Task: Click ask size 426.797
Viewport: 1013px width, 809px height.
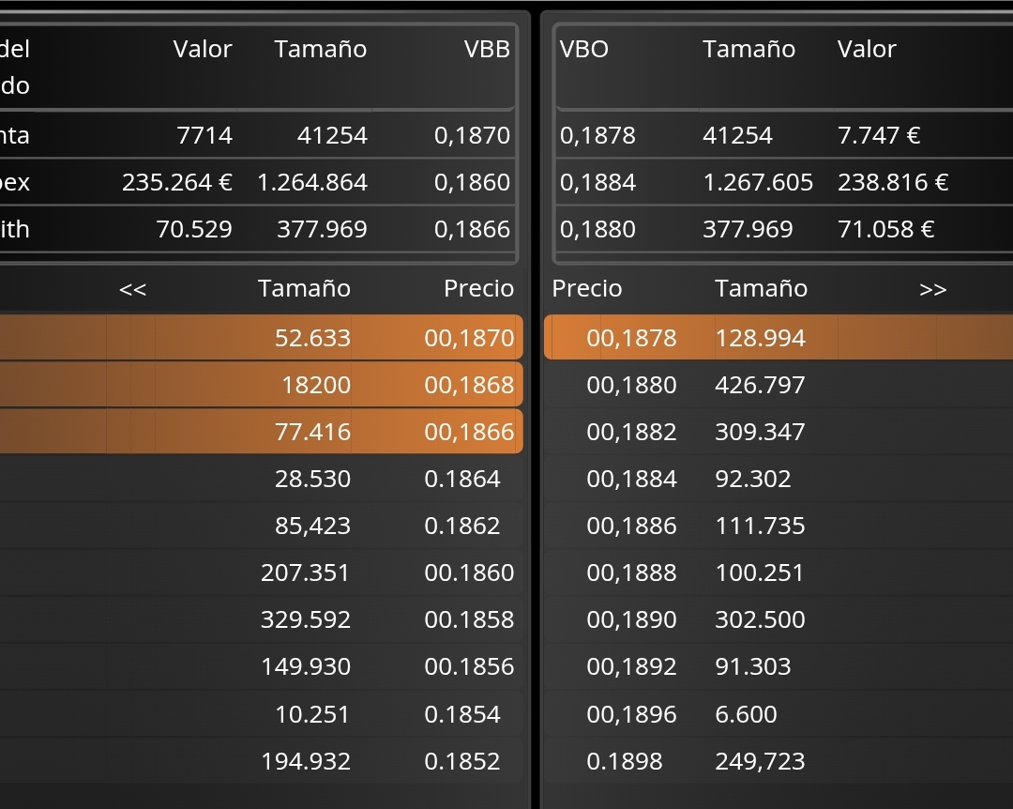Action: click(x=760, y=385)
